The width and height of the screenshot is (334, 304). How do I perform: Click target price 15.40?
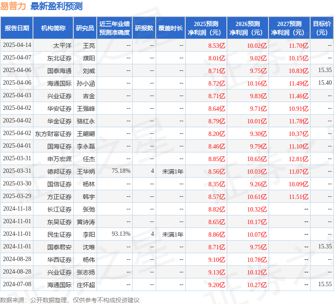pyautogui.click(x=325, y=83)
